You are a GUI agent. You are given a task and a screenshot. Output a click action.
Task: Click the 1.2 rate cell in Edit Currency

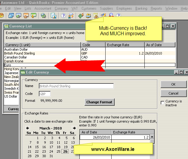tap(131, 137)
